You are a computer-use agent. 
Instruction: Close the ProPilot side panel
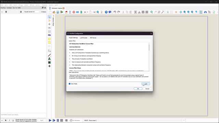(x=45, y=8)
